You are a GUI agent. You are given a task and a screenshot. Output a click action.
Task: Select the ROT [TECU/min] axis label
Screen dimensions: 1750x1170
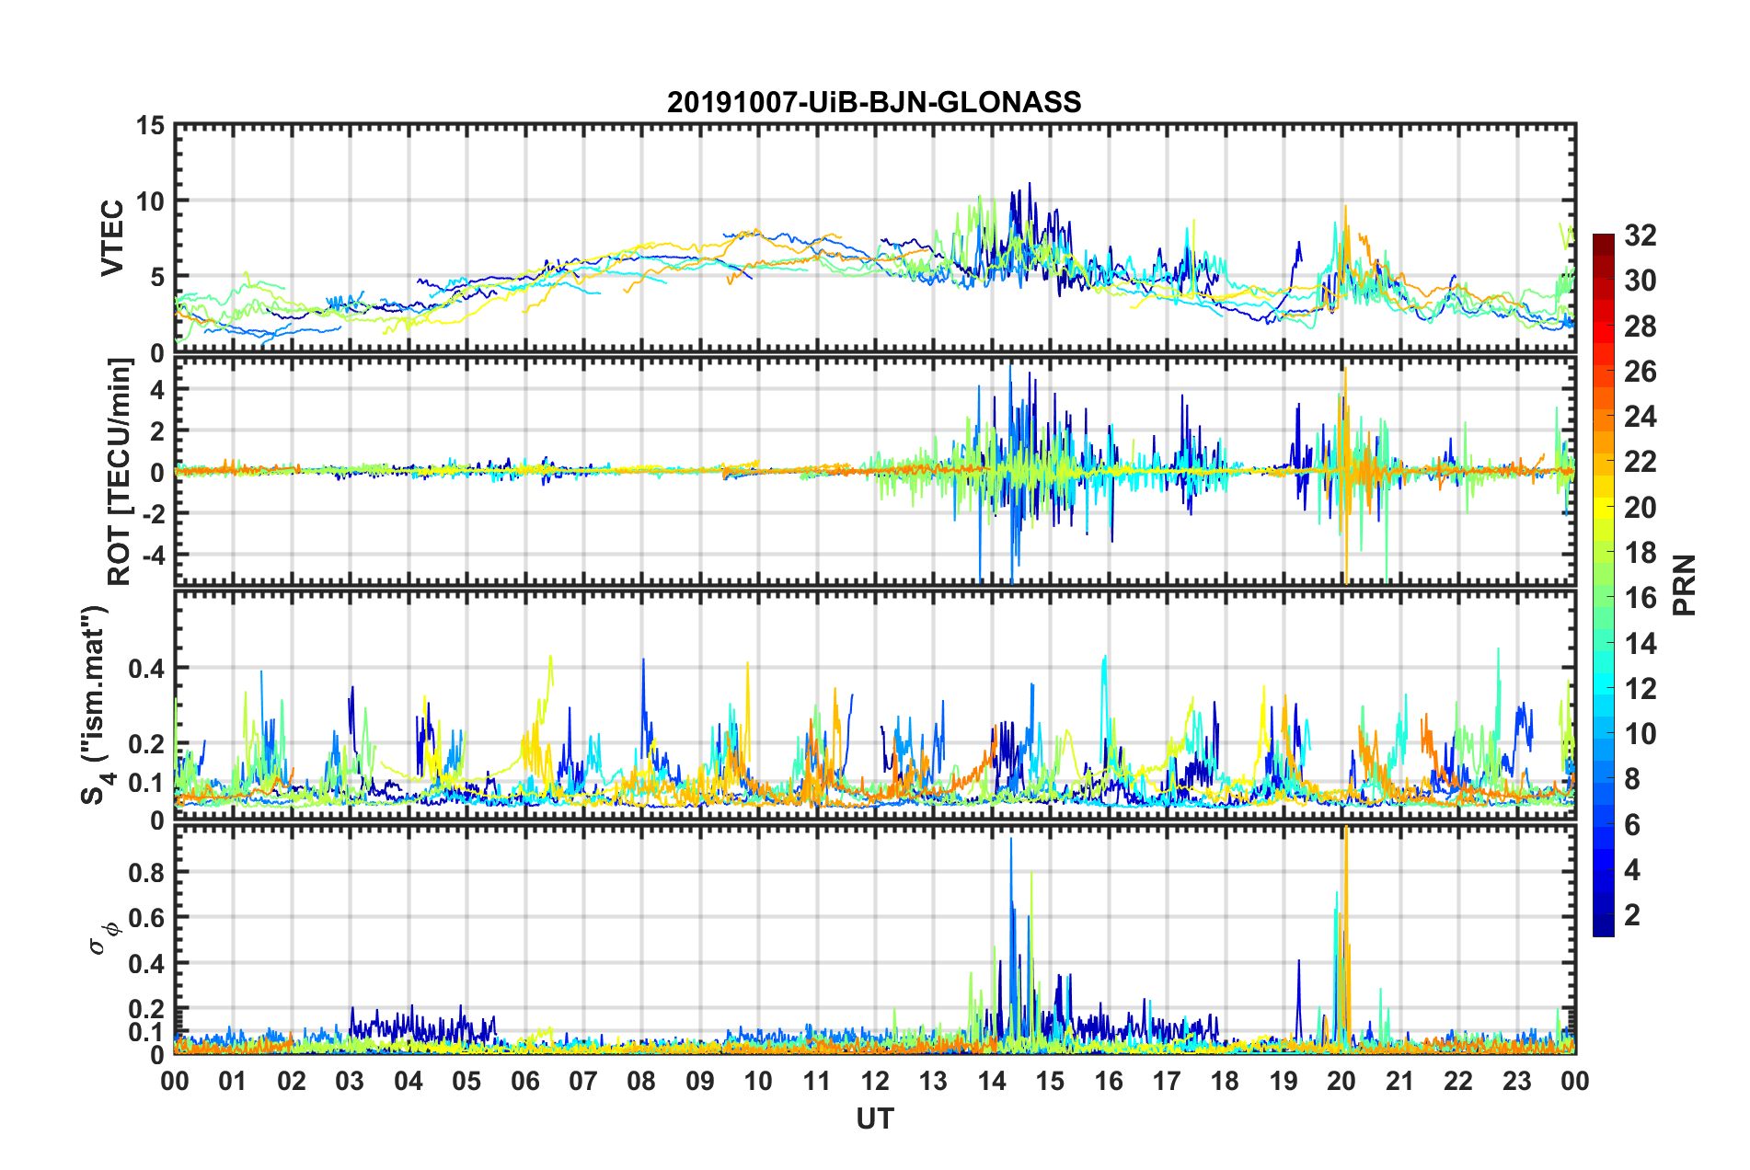point(120,472)
